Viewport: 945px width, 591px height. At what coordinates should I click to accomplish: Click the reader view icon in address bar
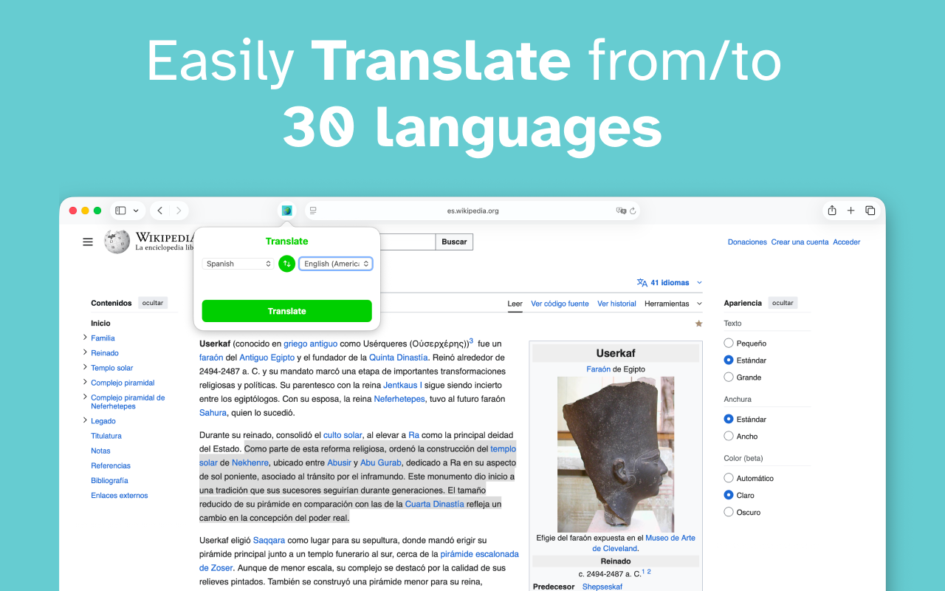[313, 211]
